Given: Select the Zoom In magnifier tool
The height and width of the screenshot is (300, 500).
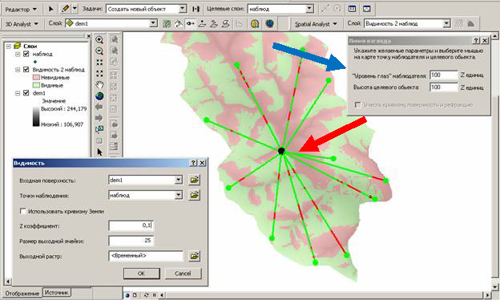Looking at the screenshot, I should point(99,39).
